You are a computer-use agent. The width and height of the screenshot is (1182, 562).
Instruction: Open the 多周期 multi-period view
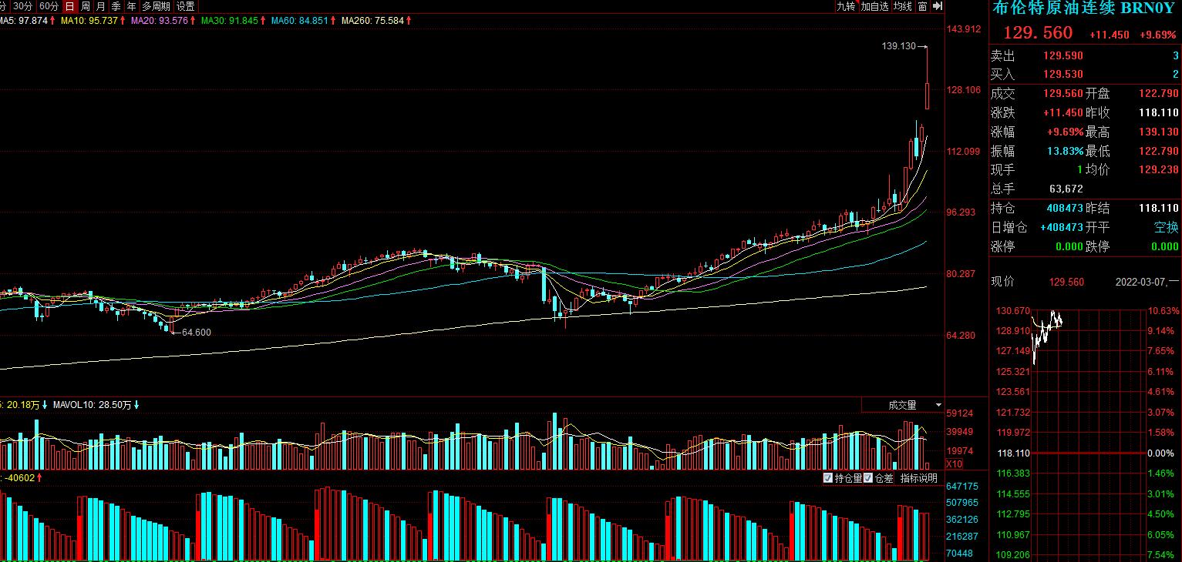tap(156, 6)
